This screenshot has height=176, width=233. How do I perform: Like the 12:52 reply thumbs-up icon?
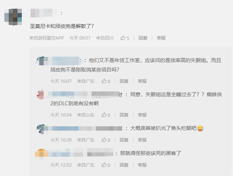pos(104,165)
